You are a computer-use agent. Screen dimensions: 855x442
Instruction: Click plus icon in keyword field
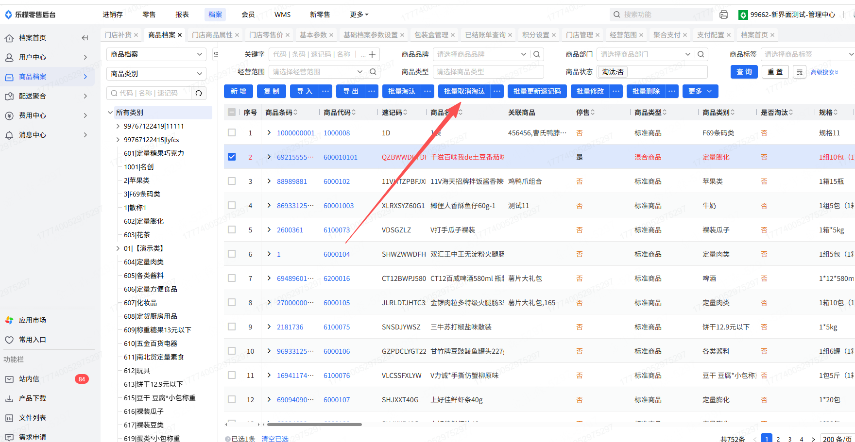coord(372,54)
